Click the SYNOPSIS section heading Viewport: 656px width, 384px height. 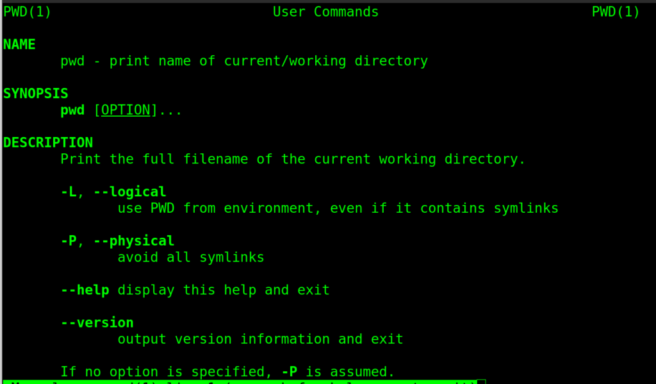coord(36,94)
